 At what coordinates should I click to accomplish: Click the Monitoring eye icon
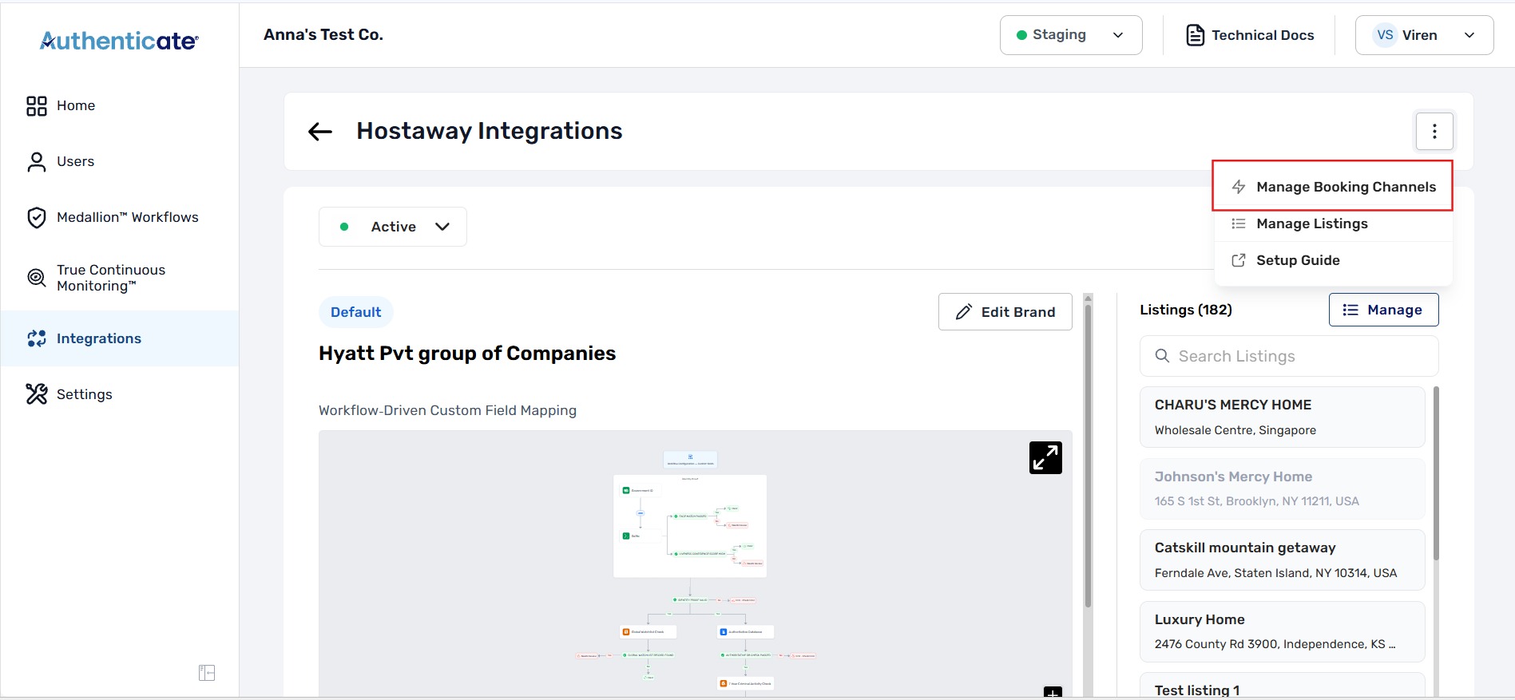(37, 278)
